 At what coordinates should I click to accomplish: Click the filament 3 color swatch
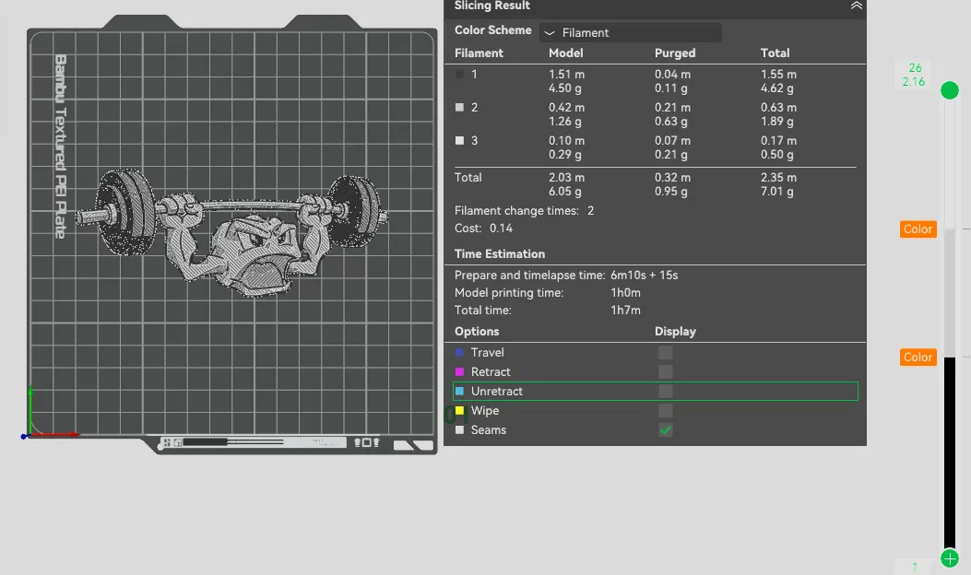pyautogui.click(x=459, y=140)
